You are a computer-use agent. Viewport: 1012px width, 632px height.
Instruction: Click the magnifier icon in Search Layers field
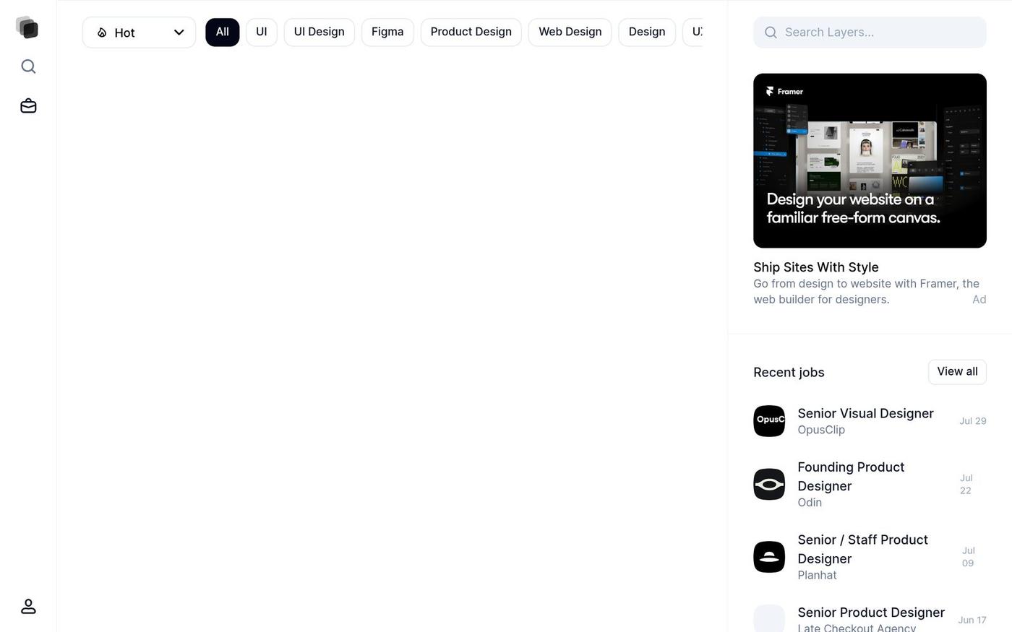click(771, 33)
